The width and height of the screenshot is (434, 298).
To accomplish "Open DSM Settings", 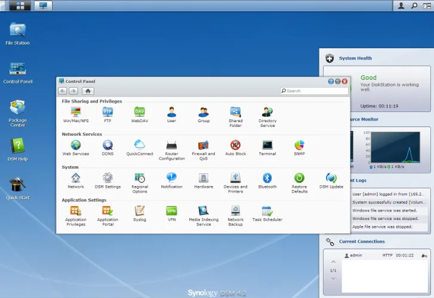I will (x=107, y=181).
